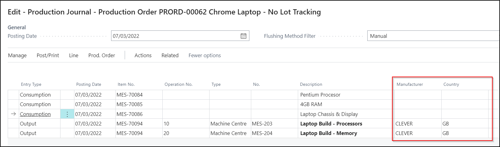The image size is (500, 147).
Task: Click the Country column header
Action: click(x=451, y=84)
